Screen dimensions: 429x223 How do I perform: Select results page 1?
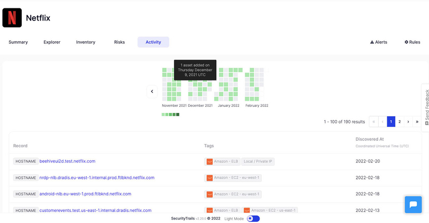[391, 122]
